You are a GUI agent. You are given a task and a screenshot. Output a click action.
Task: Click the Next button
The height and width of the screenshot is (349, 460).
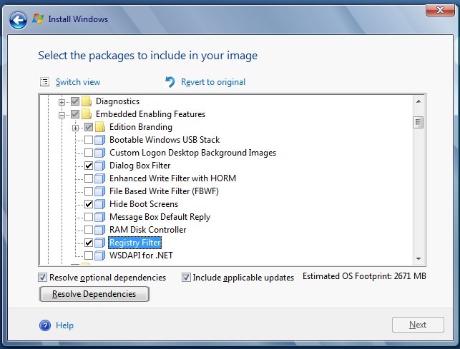tap(418, 325)
